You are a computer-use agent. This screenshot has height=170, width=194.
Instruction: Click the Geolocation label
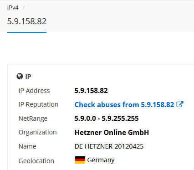36,161
